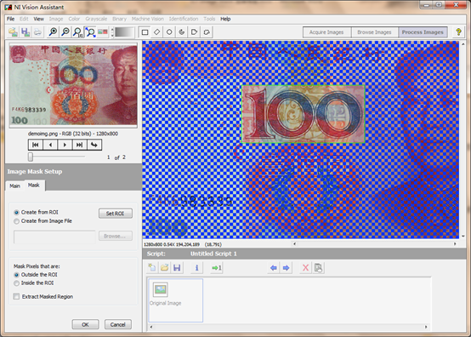Choose the Oval ROI tool
The image size is (471, 337).
(x=169, y=31)
